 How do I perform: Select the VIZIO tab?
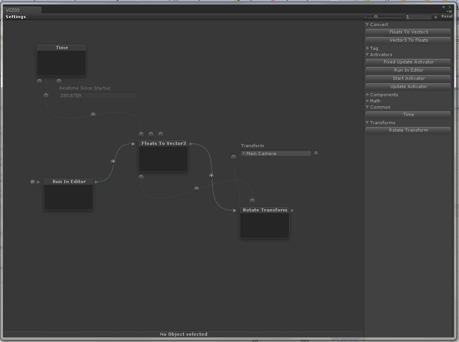(x=13, y=10)
